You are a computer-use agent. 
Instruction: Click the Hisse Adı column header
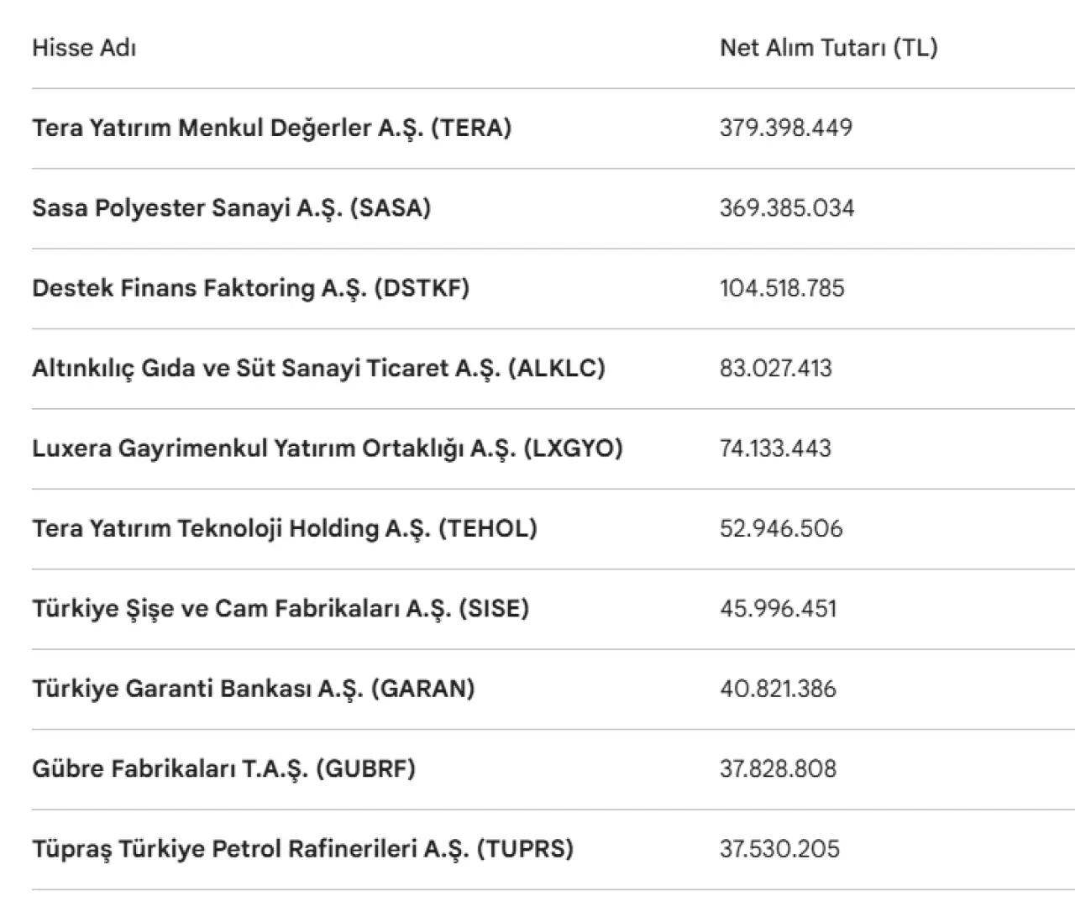point(84,48)
